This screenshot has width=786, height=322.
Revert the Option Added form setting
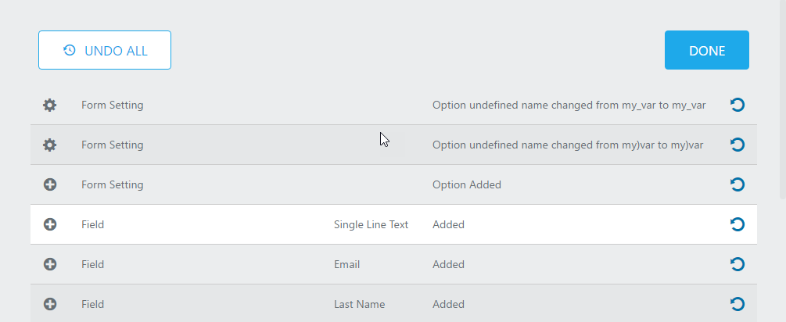pyautogui.click(x=737, y=184)
